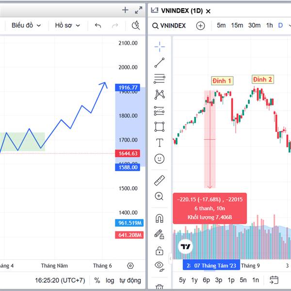This screenshot has width=291, height=291.
Task: Open the Fibonacci retracement tool
Action: click(160, 79)
